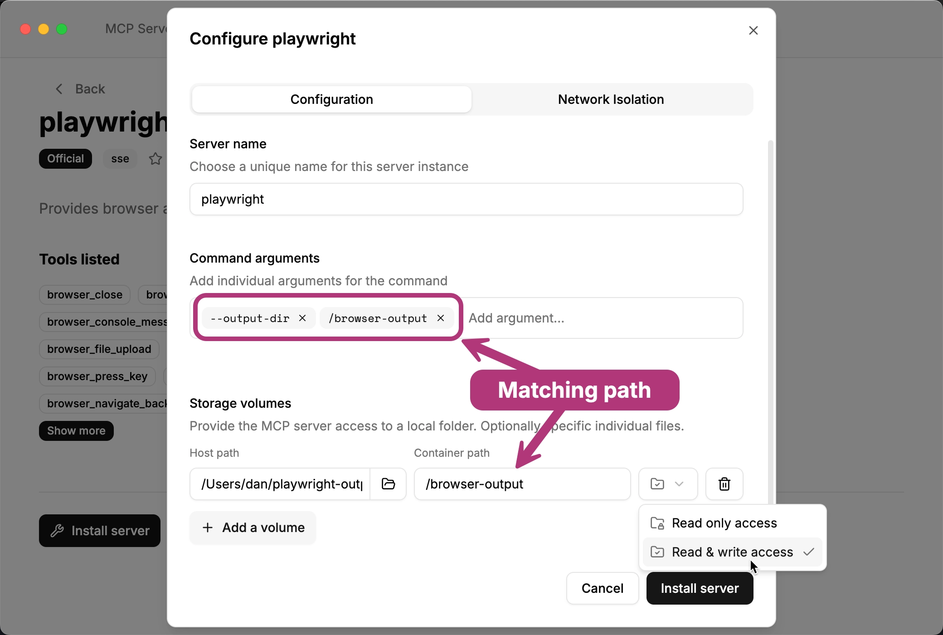This screenshot has width=943, height=635.
Task: Enable the wrench Install server action in sidebar
Action: click(99, 531)
